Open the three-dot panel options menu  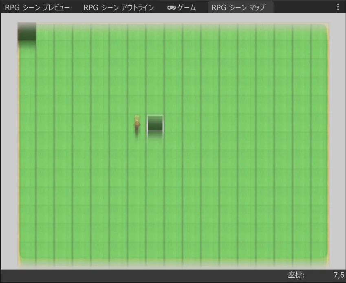tap(337, 7)
